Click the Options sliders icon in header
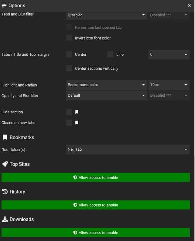Screen dimensions: 195x241 point(4,5)
